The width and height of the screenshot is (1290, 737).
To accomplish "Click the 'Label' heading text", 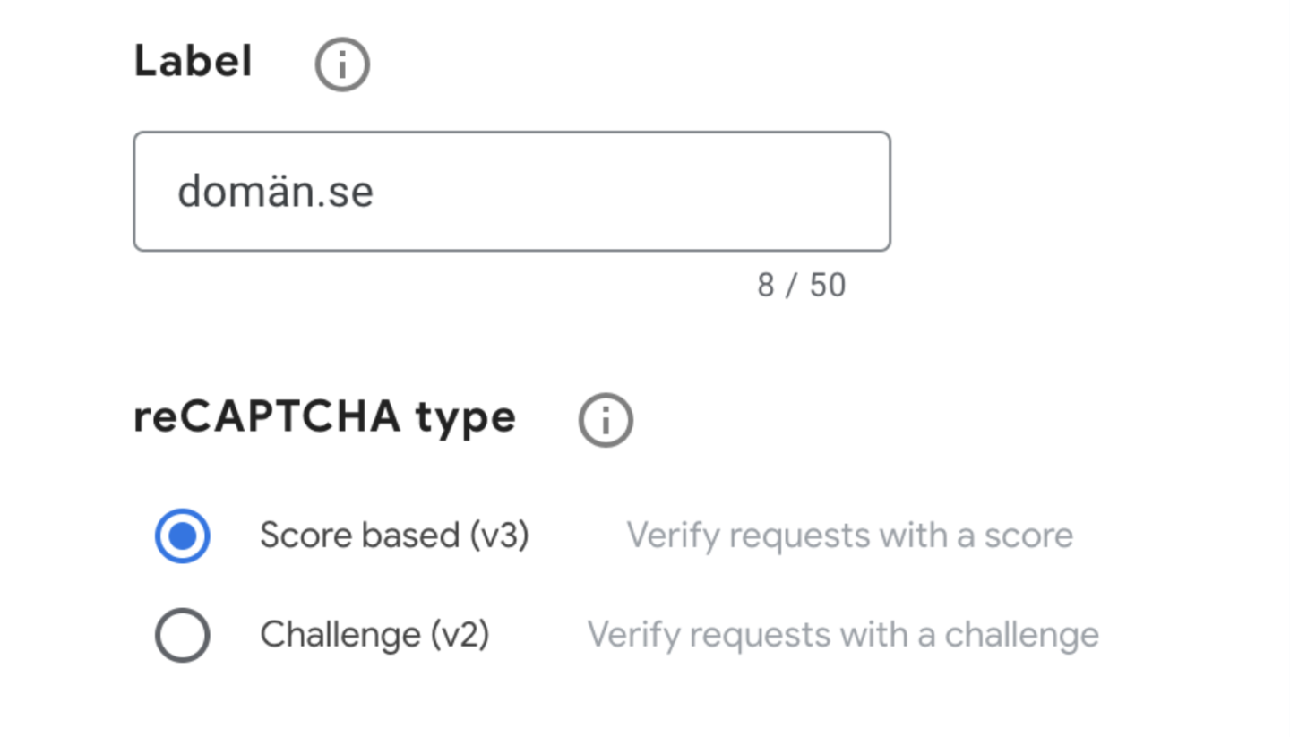I will pyautogui.click(x=193, y=63).
